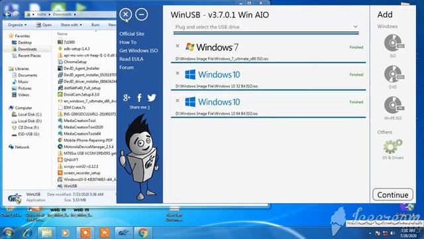Open the Get Windows ISO link
Image resolution: width=424 pixels, height=239 pixels.
click(x=138, y=50)
